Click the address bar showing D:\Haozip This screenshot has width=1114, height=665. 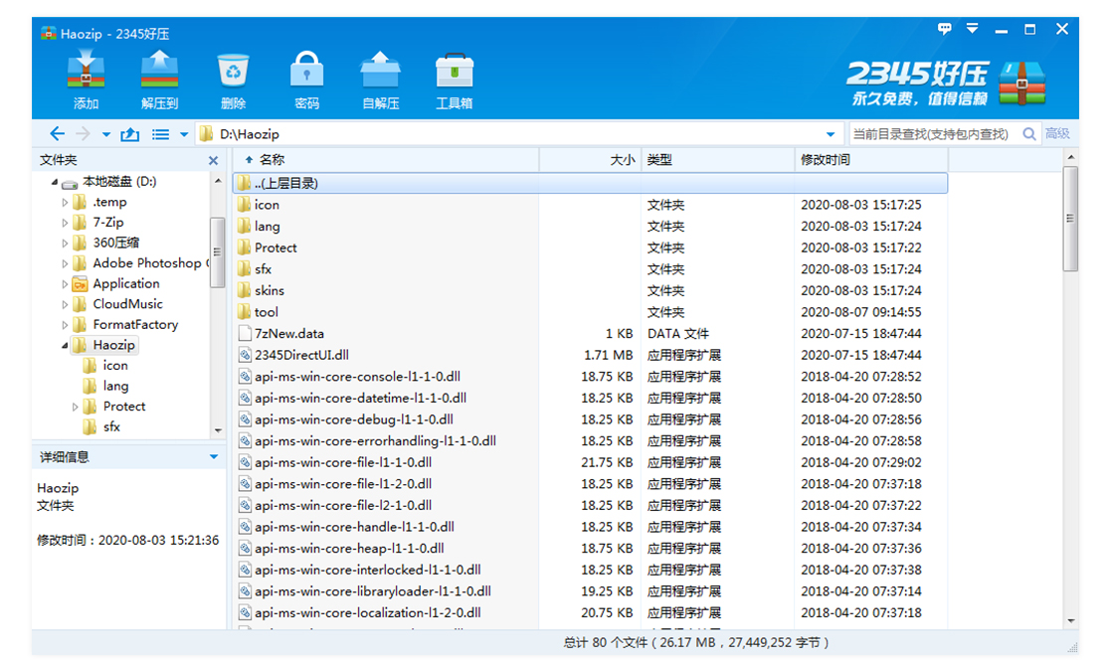tap(518, 134)
